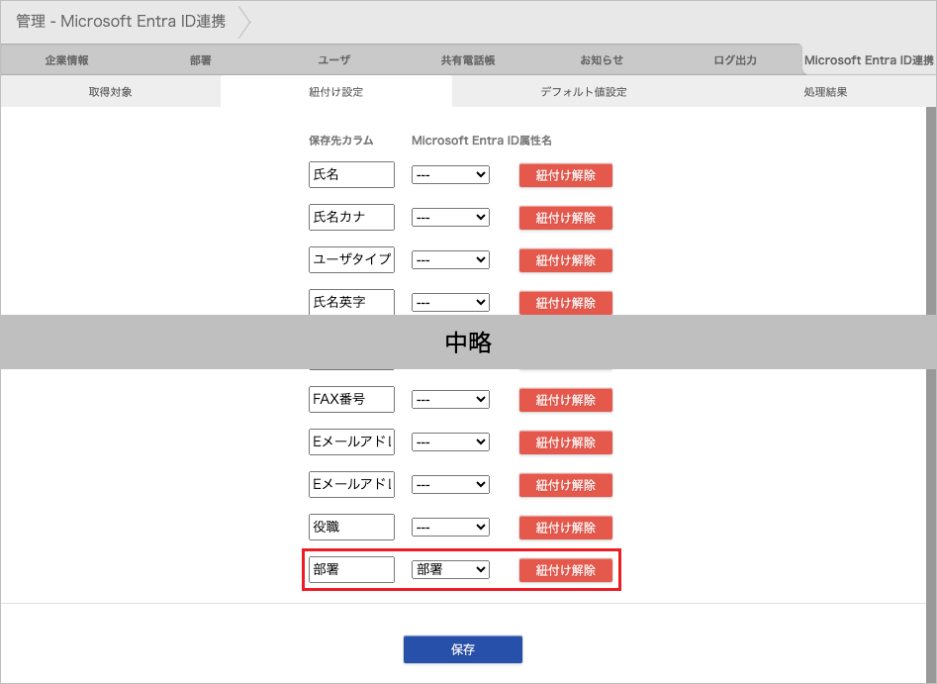Click 紐付け解除 for the 氏名 row
937x684 pixels.
coord(565,175)
